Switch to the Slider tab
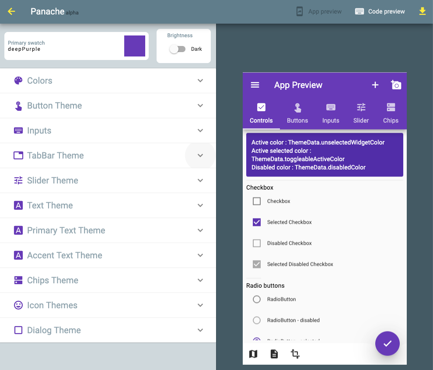Screen dimensions: 433x370 [x=361, y=113]
